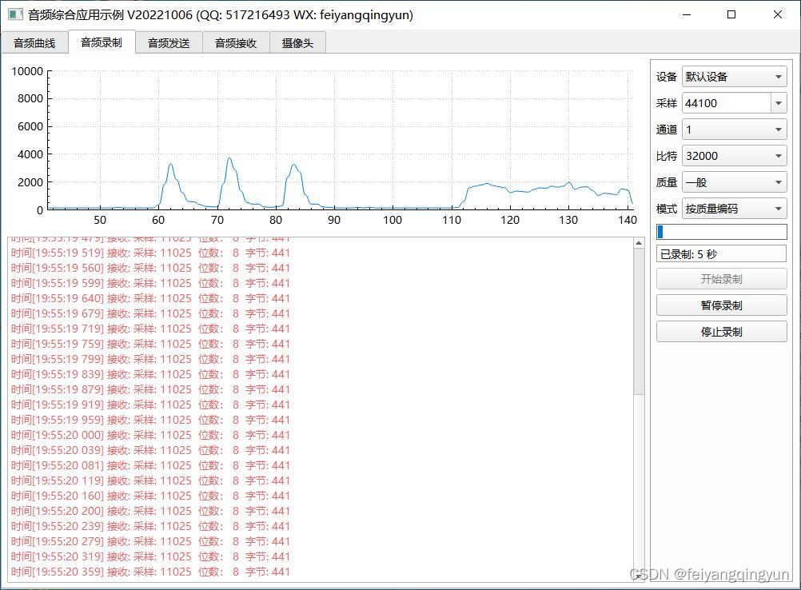Click the 100 x-axis label on chart
The width and height of the screenshot is (801, 590).
[x=393, y=220]
